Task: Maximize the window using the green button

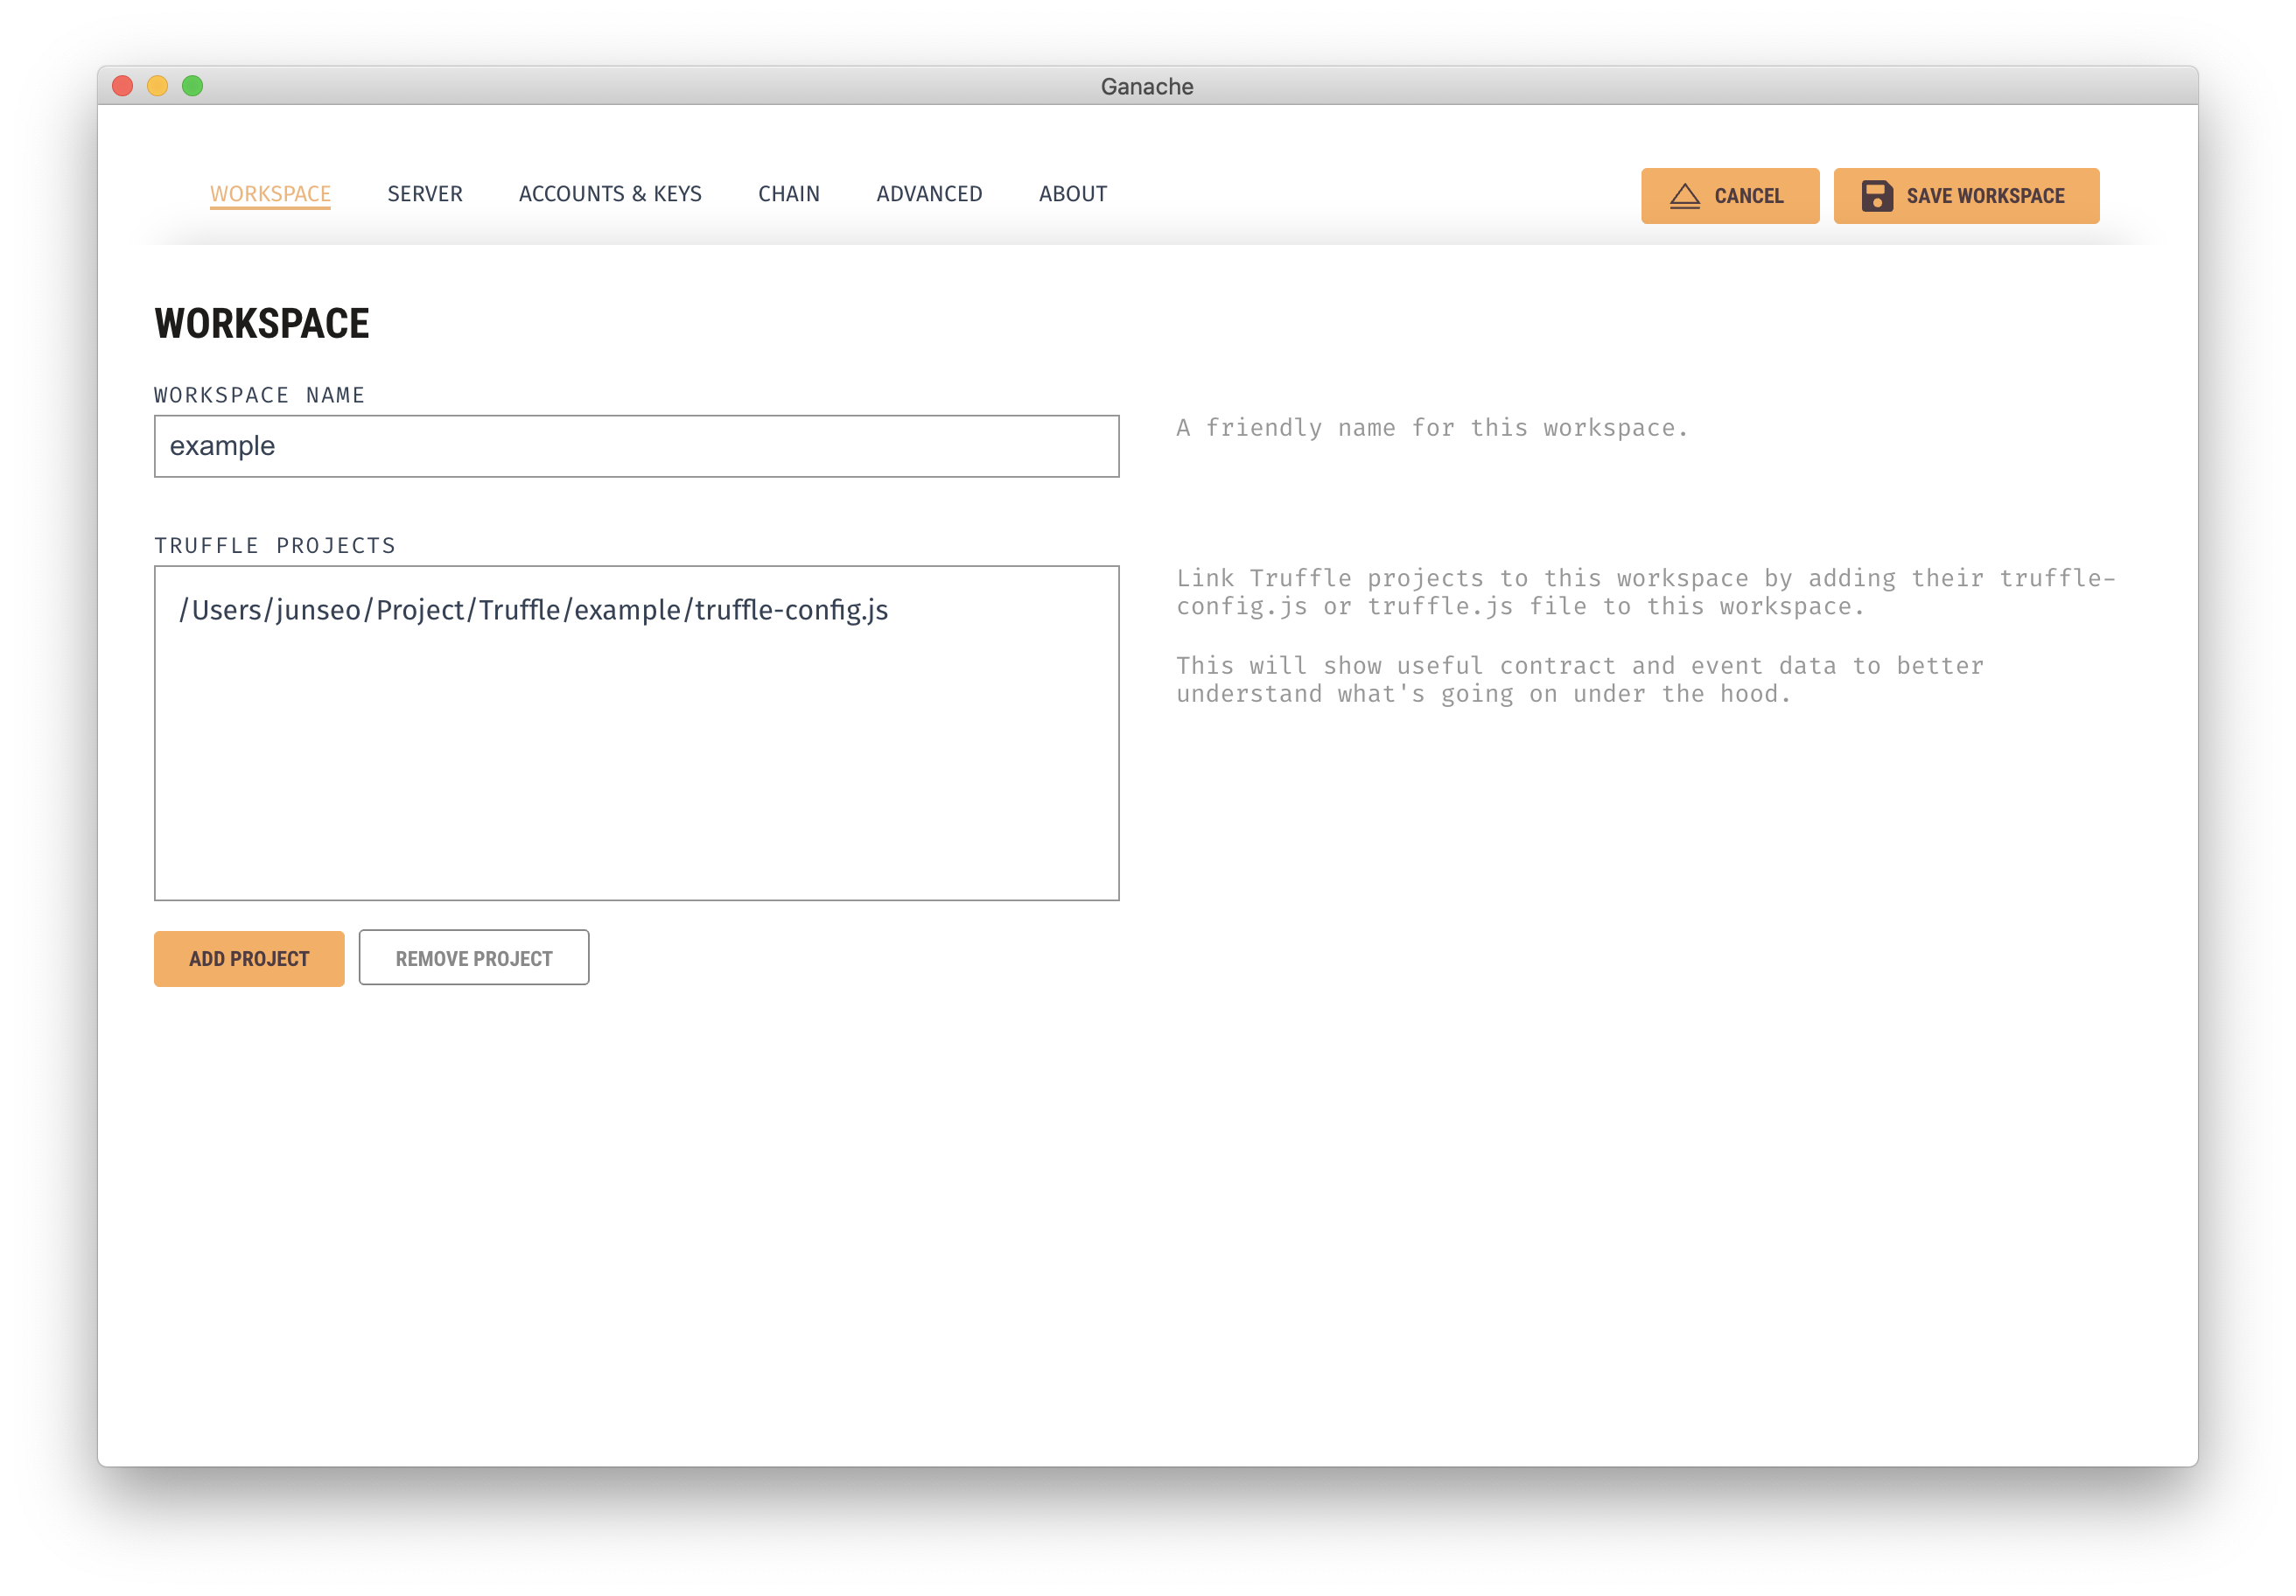Action: [193, 86]
